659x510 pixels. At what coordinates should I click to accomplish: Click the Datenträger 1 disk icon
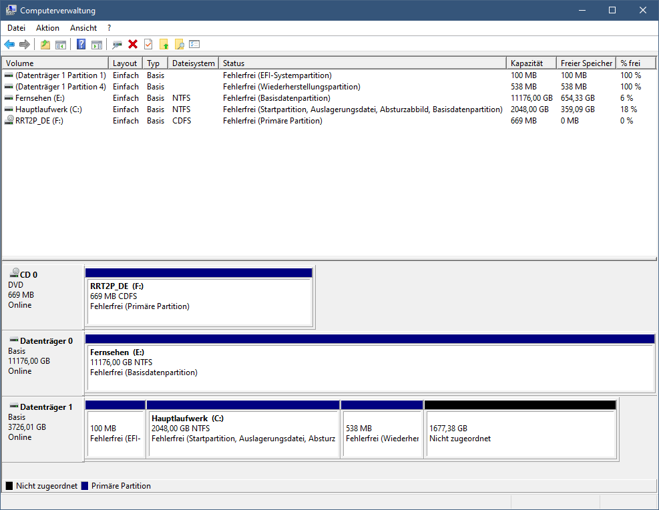tap(14, 406)
